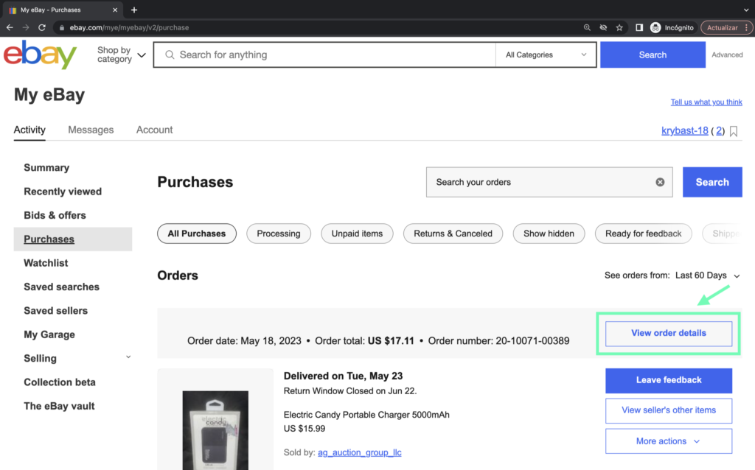The width and height of the screenshot is (755, 470).
Task: Open a new browser tab with the plus icon
Action: click(x=134, y=10)
